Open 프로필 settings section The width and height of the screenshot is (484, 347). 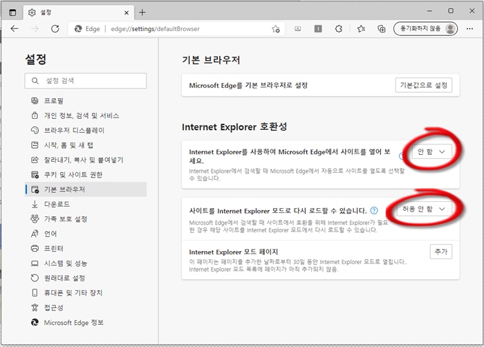pos(86,101)
